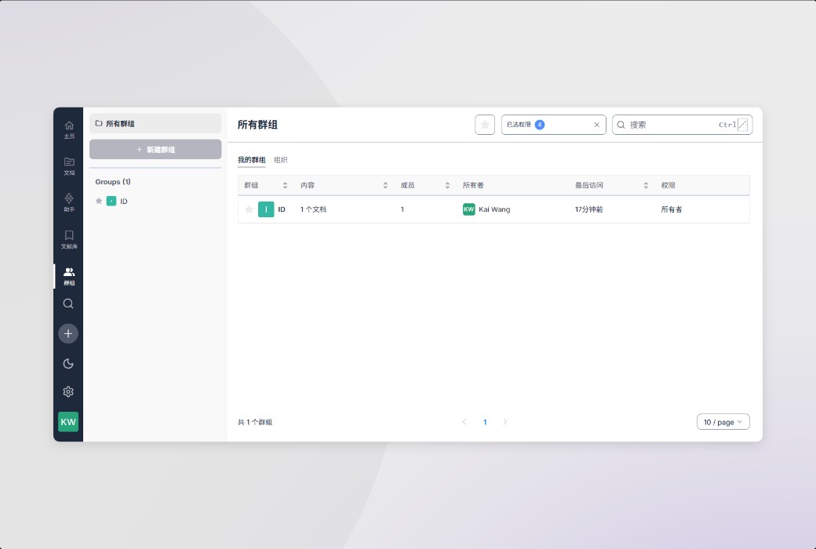Open the KW user avatar menu
The height and width of the screenshot is (549, 816).
click(68, 422)
